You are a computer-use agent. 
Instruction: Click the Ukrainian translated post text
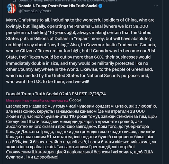82,132
